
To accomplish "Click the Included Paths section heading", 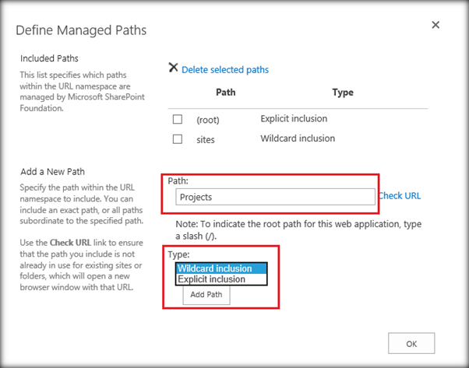I will [49, 58].
